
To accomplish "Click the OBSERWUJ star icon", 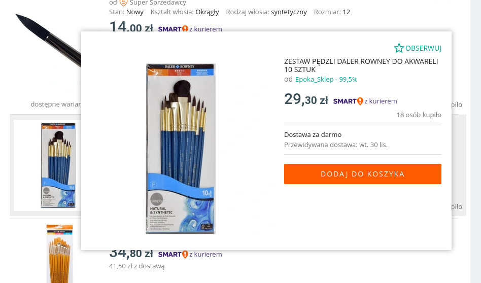I will click(399, 48).
